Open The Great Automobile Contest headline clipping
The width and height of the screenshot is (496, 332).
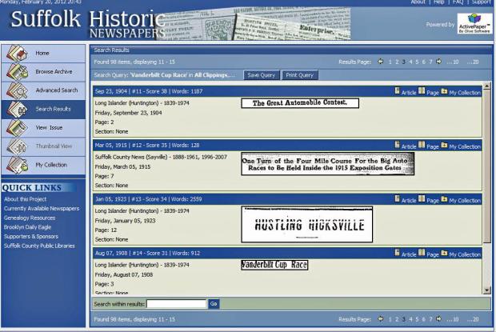point(300,103)
